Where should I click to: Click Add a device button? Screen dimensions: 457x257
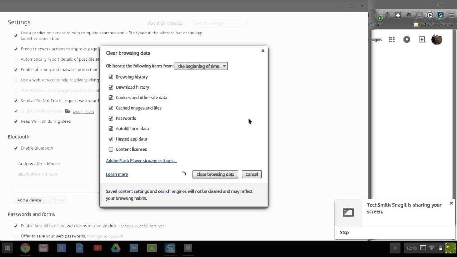click(x=29, y=200)
